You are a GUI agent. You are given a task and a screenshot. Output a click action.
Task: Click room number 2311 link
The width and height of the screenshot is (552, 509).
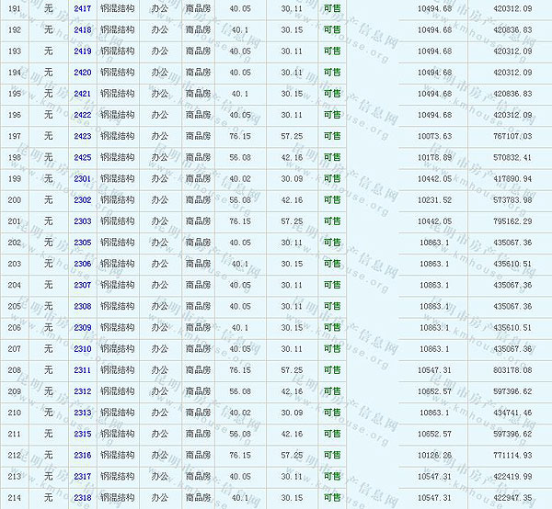pyautogui.click(x=82, y=370)
